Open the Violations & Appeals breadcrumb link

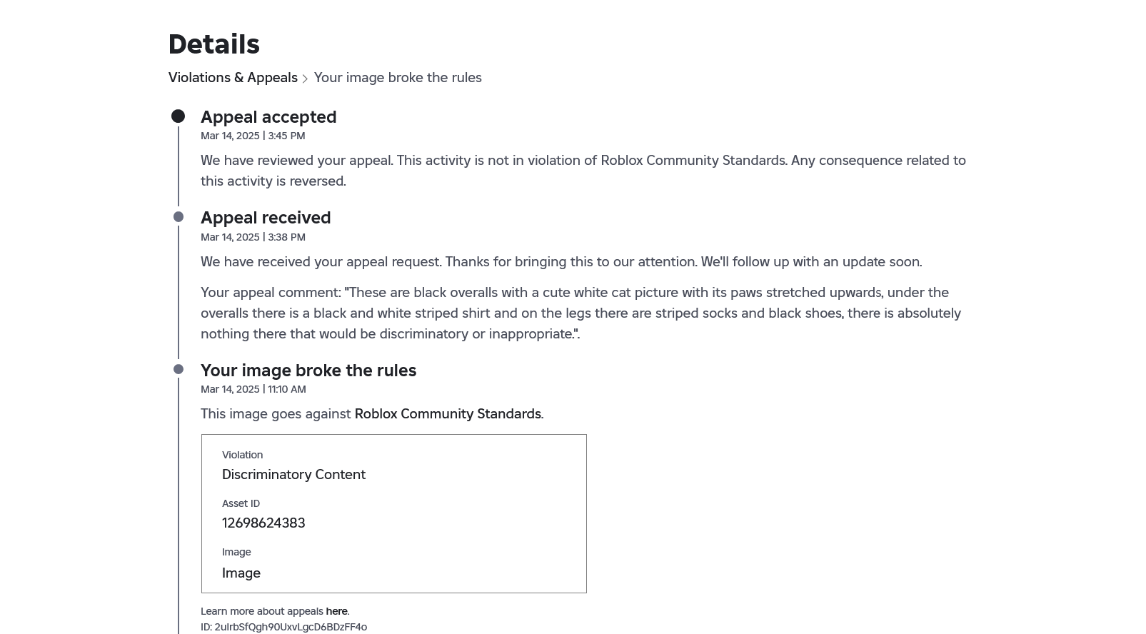pyautogui.click(x=233, y=78)
